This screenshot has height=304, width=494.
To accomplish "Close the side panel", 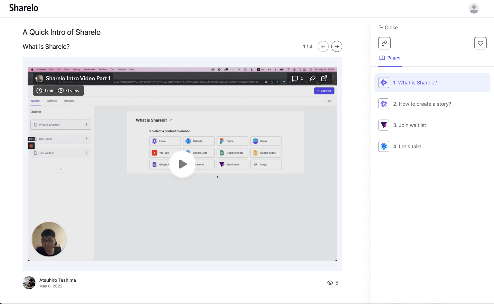I will click(x=388, y=28).
